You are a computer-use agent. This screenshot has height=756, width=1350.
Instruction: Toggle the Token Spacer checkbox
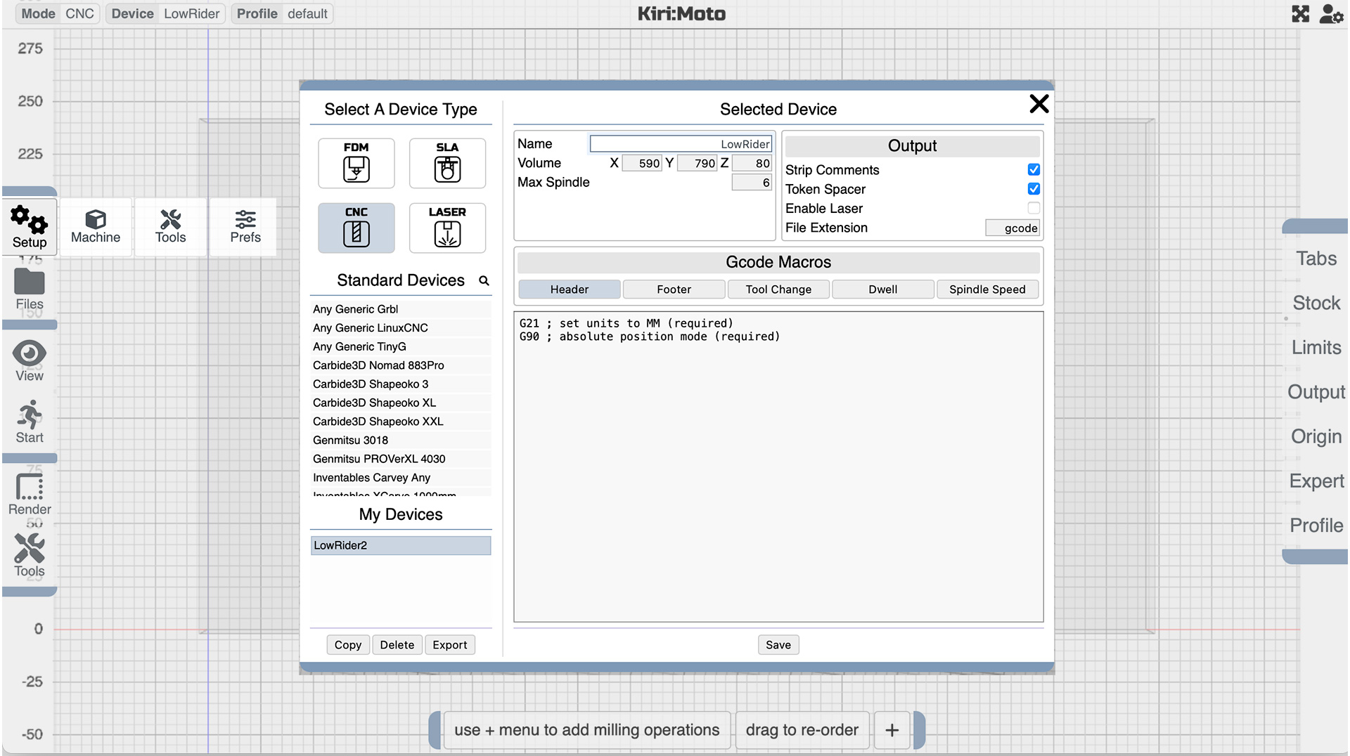pos(1034,188)
